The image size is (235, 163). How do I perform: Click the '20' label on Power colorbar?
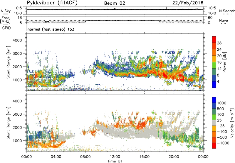tap(219, 56)
